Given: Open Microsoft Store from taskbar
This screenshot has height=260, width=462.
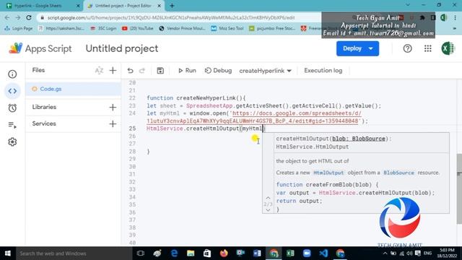Looking at the screenshot, I should [x=207, y=253].
